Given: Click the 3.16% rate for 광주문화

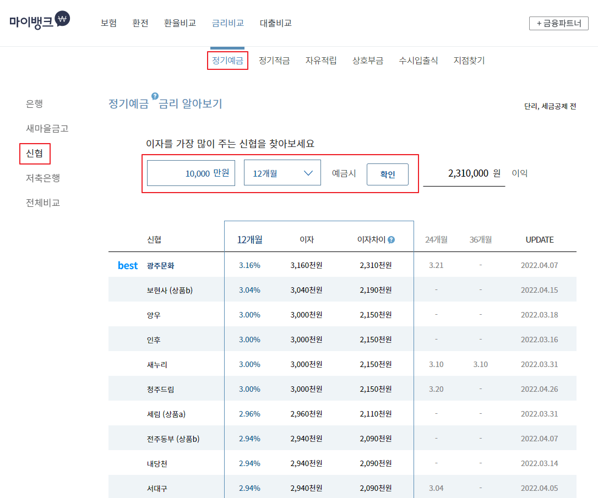Looking at the screenshot, I should [249, 265].
